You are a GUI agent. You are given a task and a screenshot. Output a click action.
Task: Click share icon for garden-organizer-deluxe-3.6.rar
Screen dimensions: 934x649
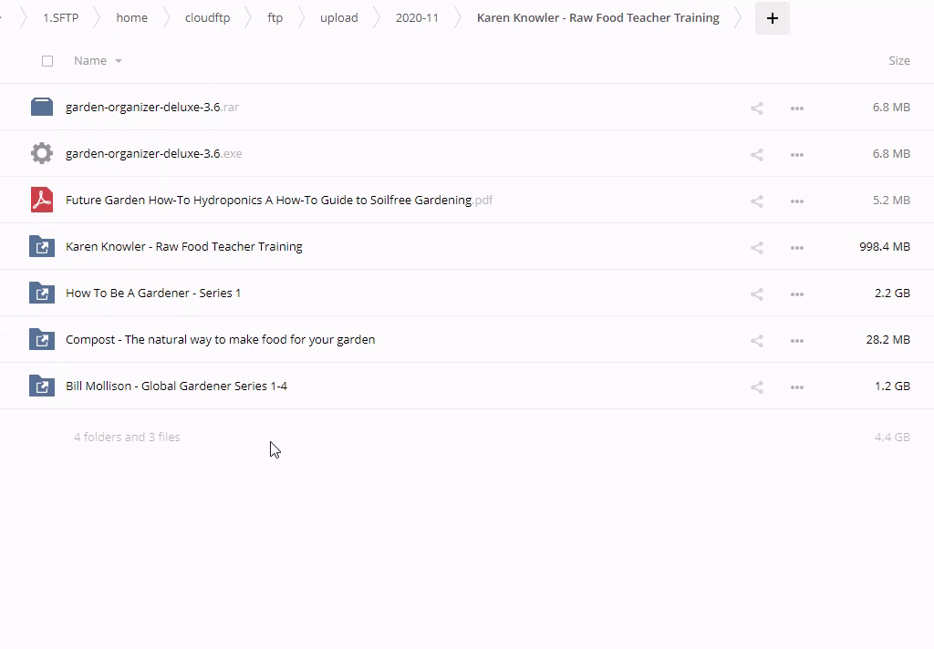tap(756, 108)
